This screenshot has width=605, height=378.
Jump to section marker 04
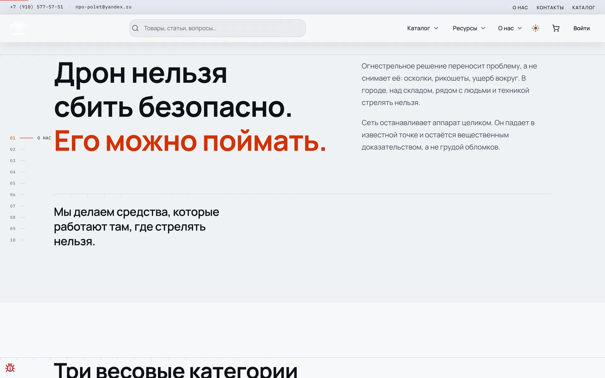click(x=17, y=172)
